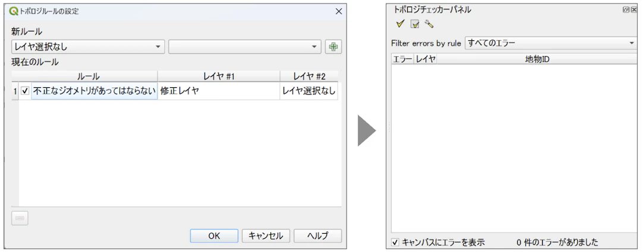Click the OK button
This screenshot has height=252, width=642.
pyautogui.click(x=214, y=235)
